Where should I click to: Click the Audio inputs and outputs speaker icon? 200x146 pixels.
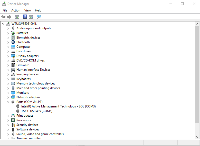point(13,28)
